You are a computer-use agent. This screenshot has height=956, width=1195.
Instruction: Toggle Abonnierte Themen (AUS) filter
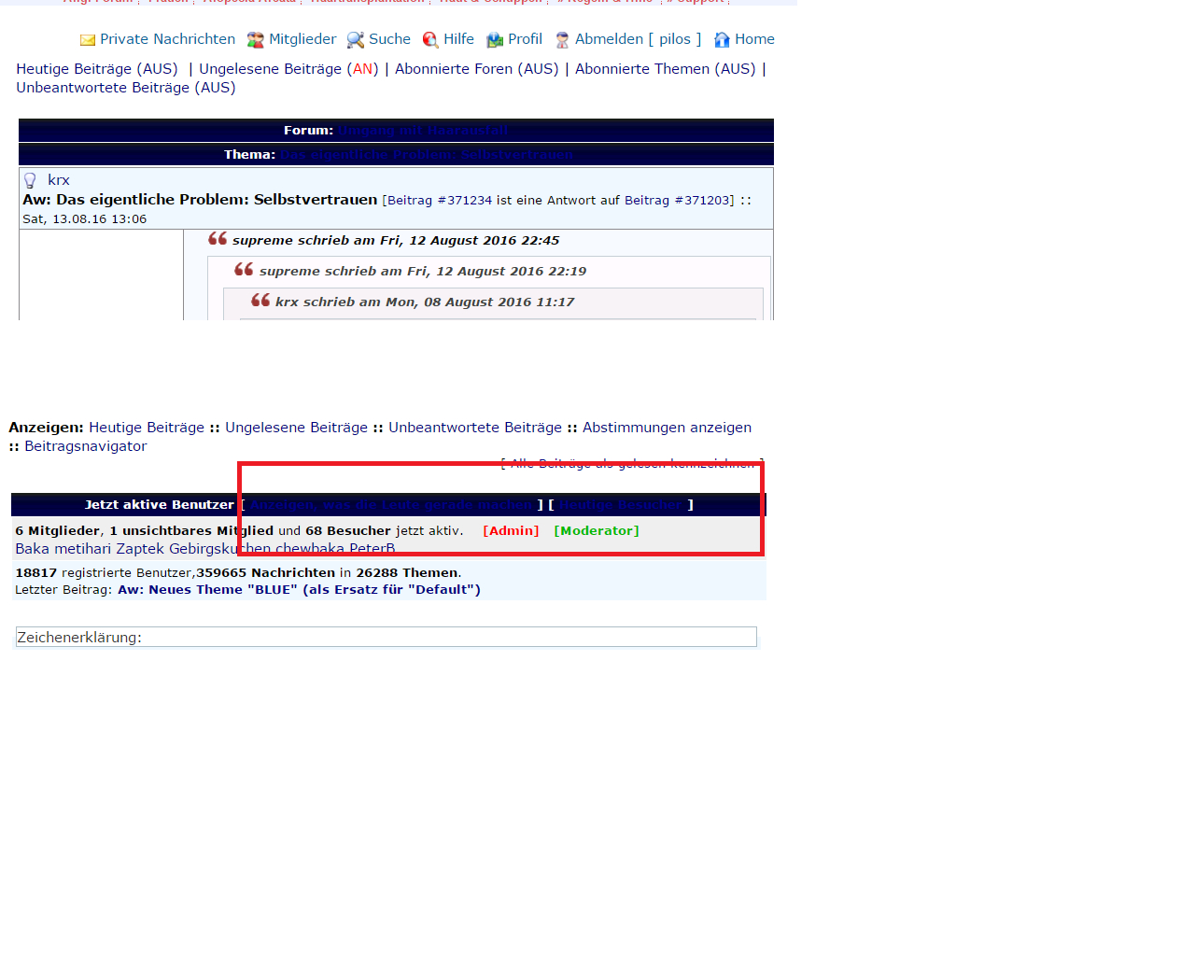tap(665, 69)
